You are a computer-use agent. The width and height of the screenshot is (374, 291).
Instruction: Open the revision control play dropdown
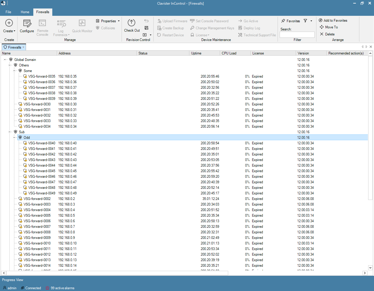(x=150, y=35)
